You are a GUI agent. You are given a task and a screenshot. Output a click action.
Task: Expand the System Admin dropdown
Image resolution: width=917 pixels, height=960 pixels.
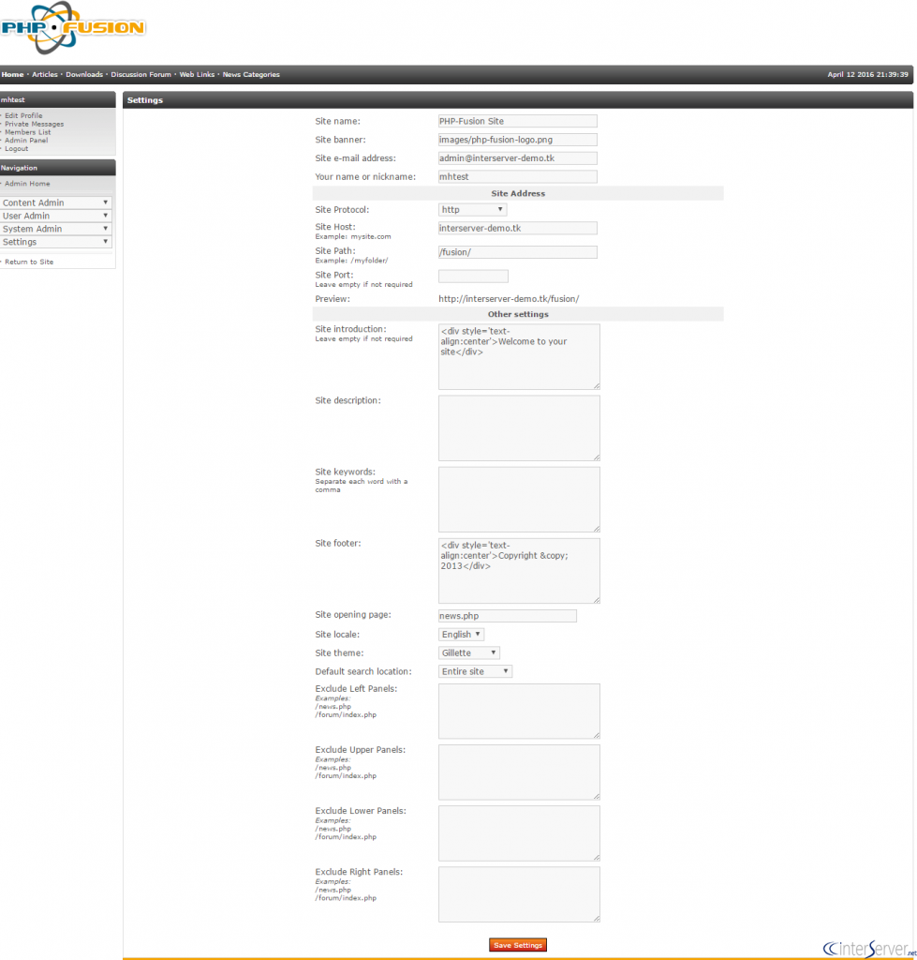(x=55, y=229)
